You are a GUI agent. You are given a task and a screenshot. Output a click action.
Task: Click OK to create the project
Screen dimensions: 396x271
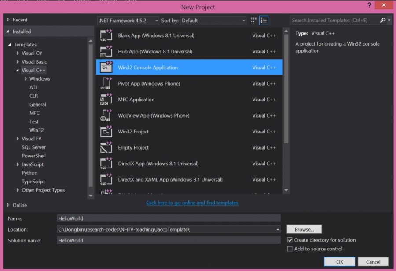[339, 262]
